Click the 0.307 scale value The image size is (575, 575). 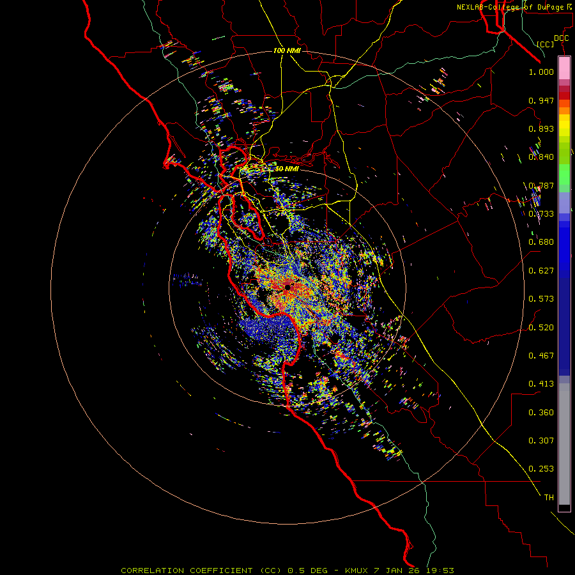541,441
